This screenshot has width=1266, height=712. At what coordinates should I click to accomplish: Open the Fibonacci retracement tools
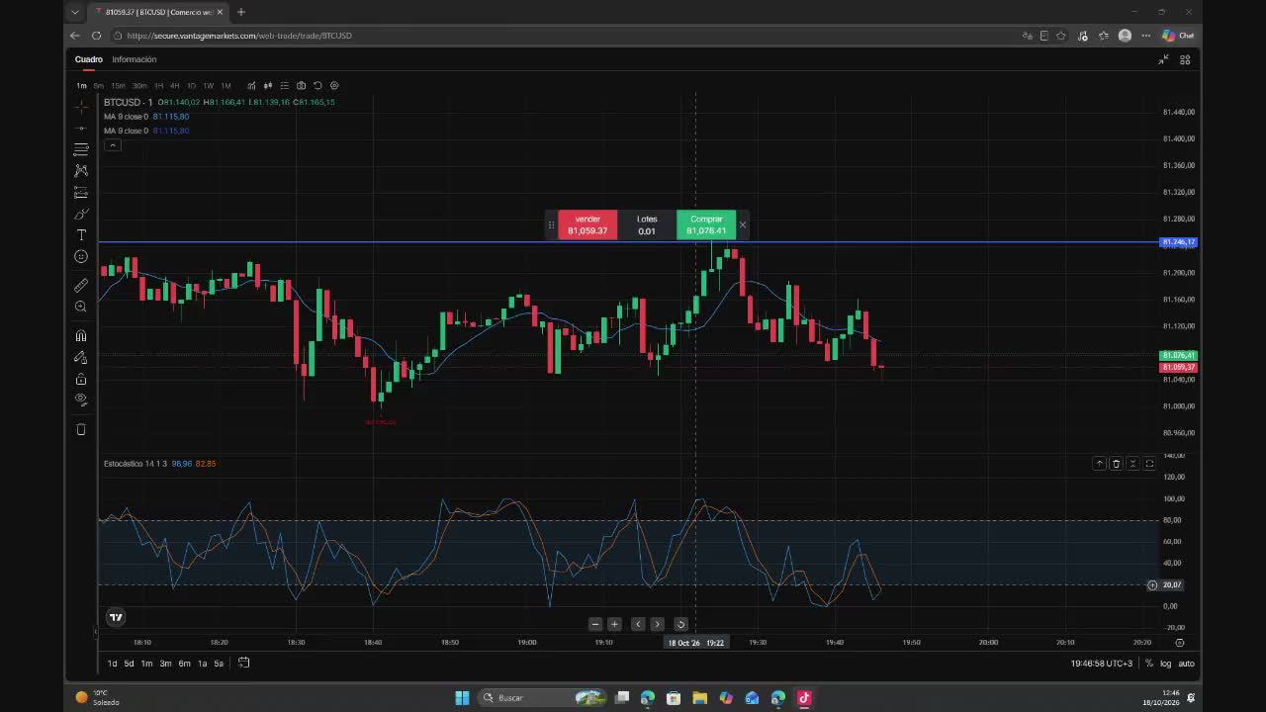[x=81, y=149]
